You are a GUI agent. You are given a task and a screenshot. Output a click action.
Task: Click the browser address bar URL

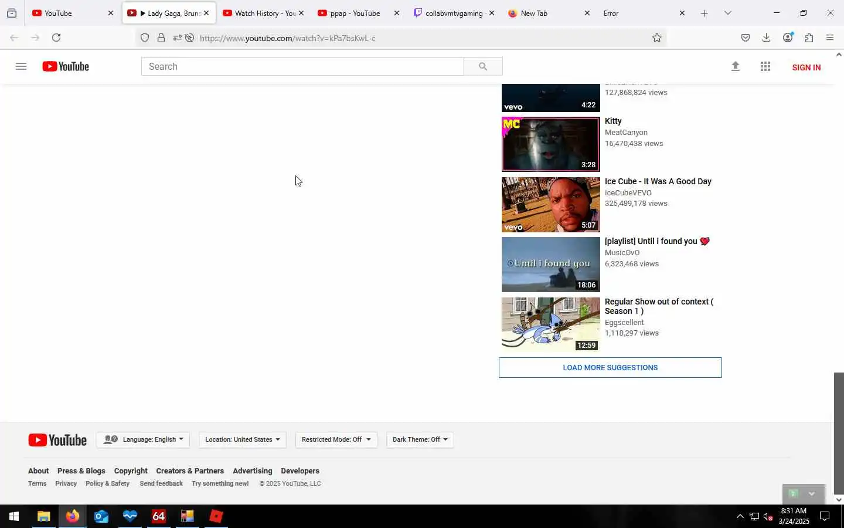tap(287, 38)
